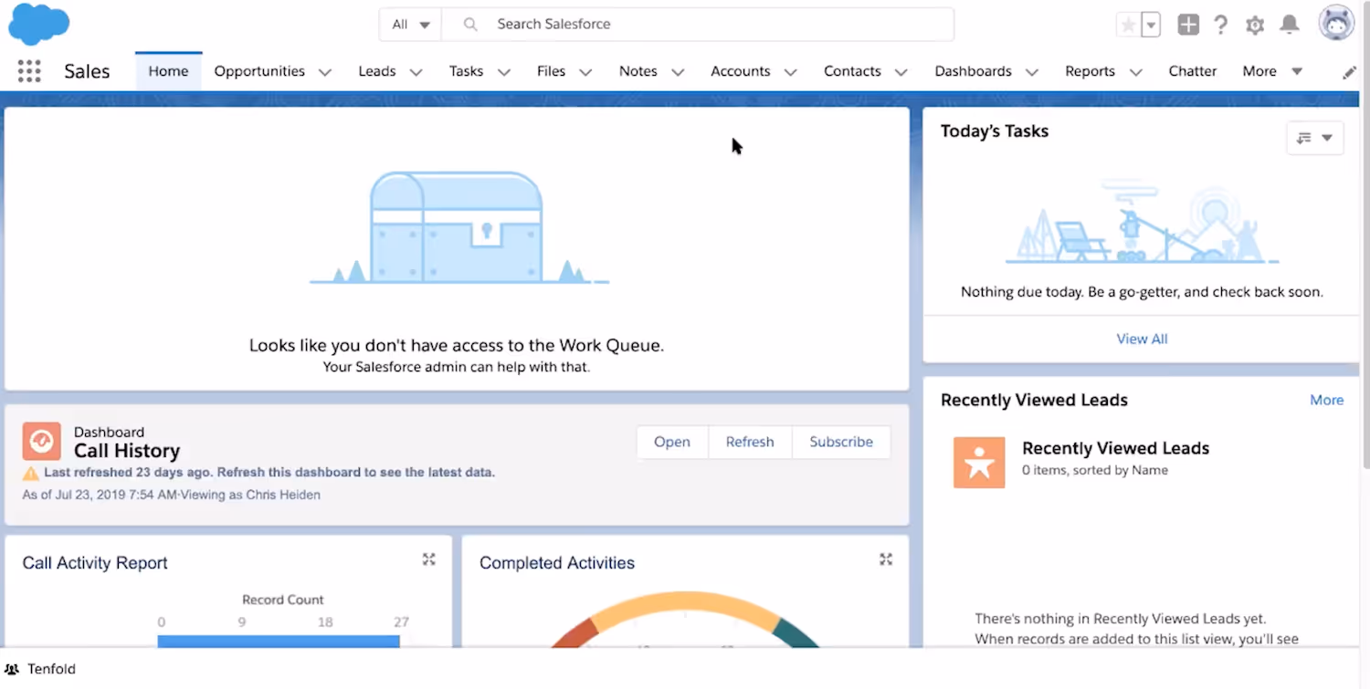Open the Files tab

[551, 71]
